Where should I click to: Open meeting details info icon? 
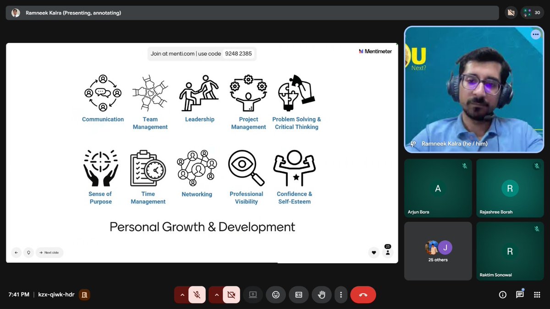tap(503, 295)
